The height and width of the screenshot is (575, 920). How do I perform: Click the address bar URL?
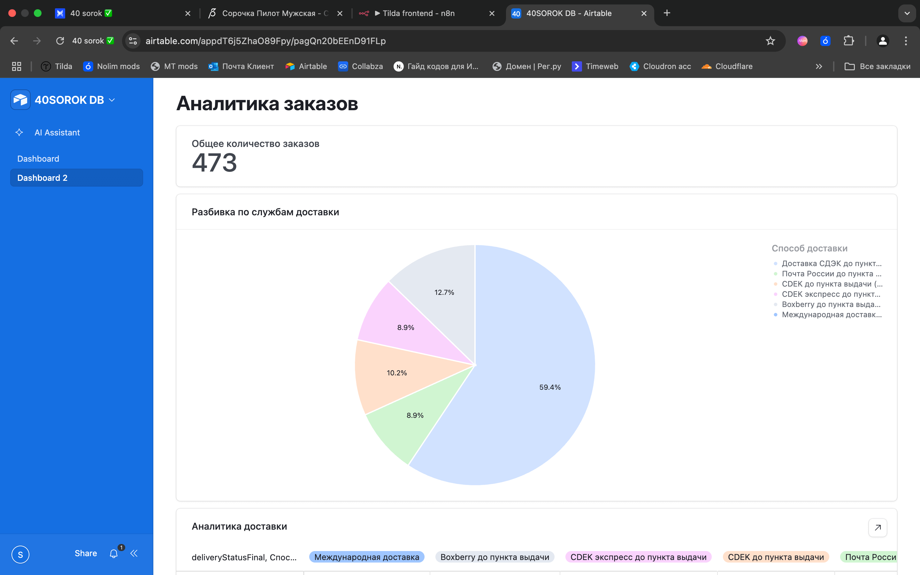click(265, 41)
